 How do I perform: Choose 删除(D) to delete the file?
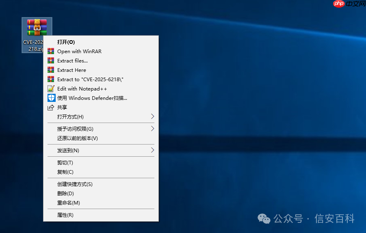(101, 193)
